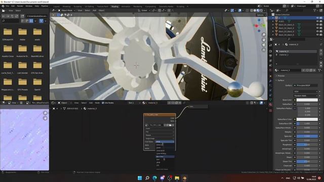Click the file browser refresh icon
This screenshot has width=324, height=182.
coord(17,16)
